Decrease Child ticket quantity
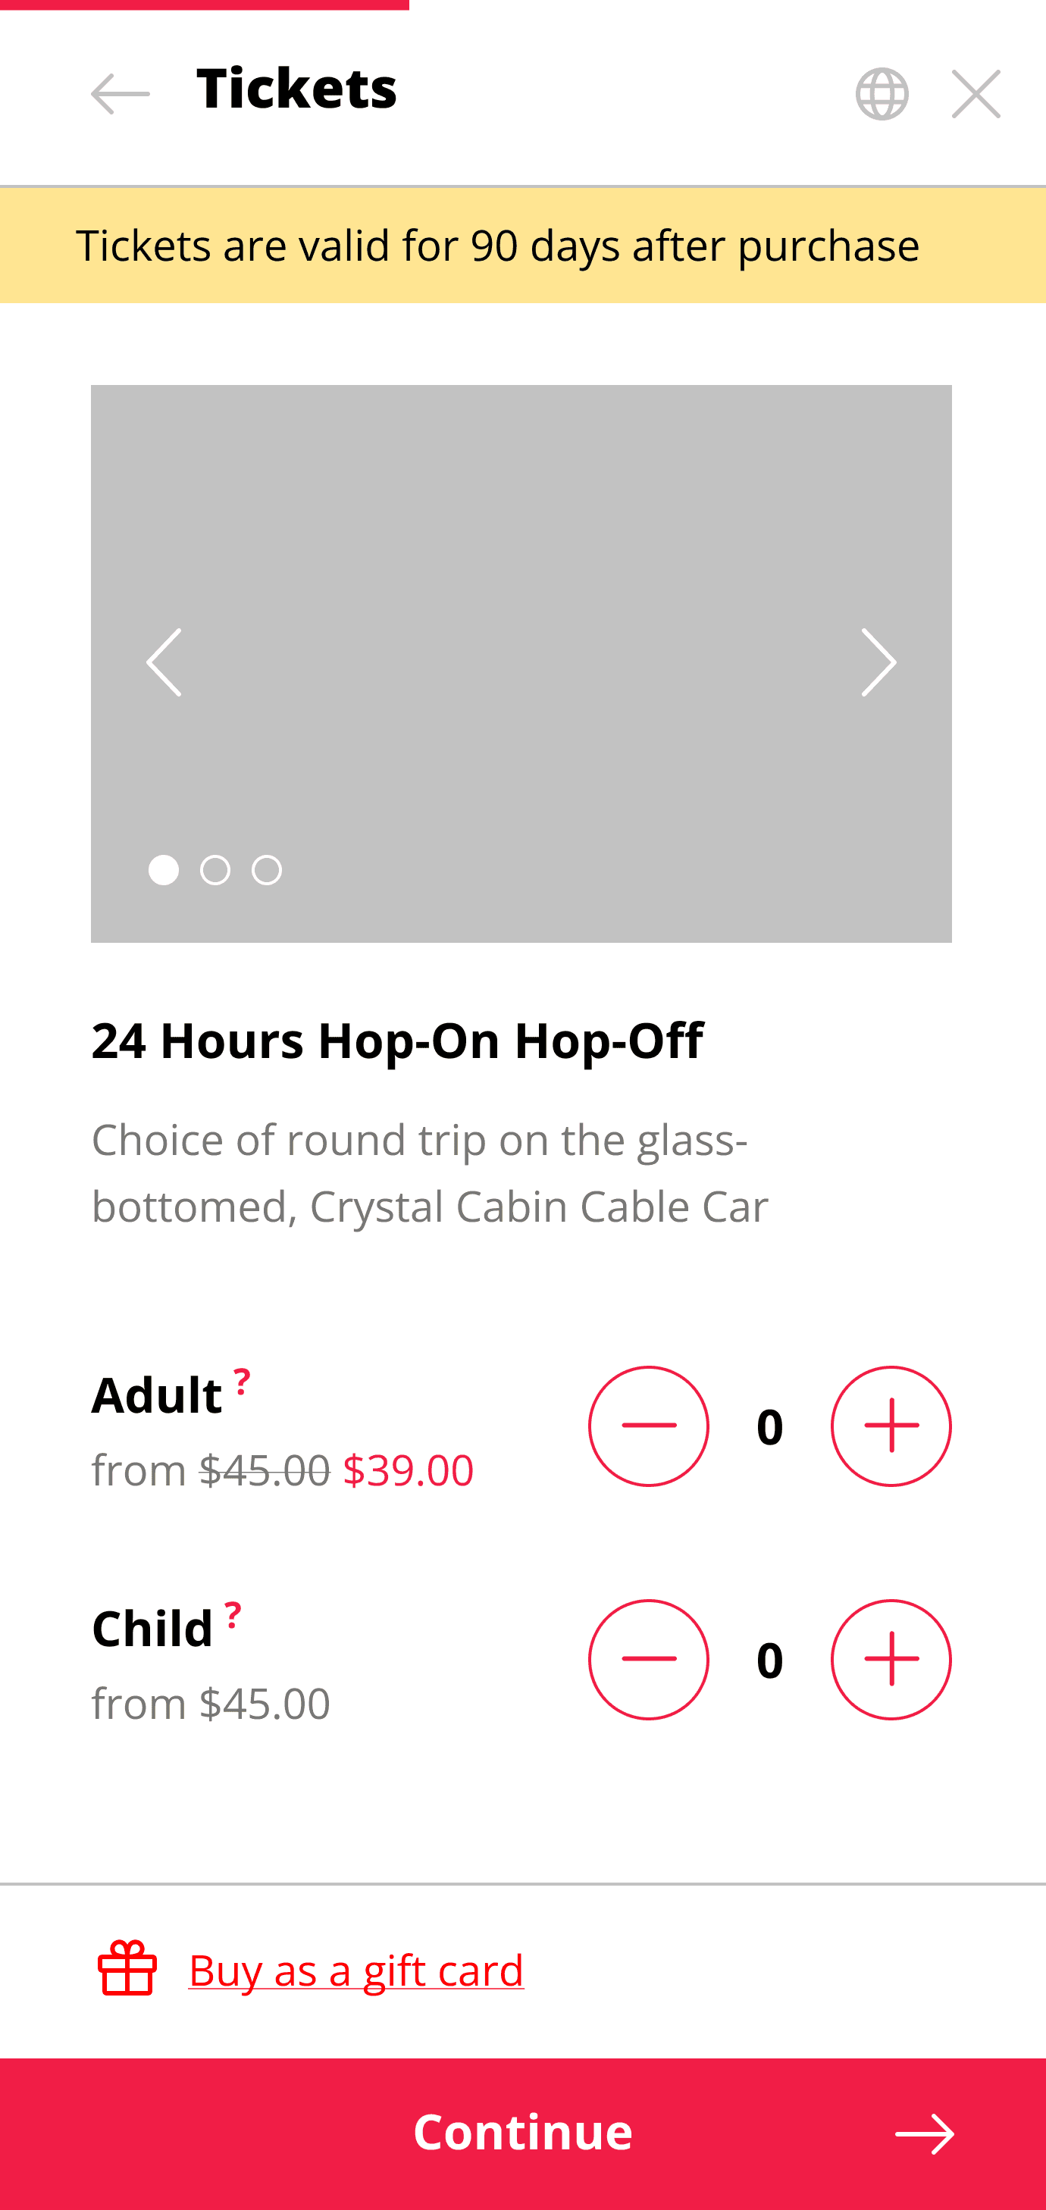Viewport: 1046px width, 2210px height. 649,1659
